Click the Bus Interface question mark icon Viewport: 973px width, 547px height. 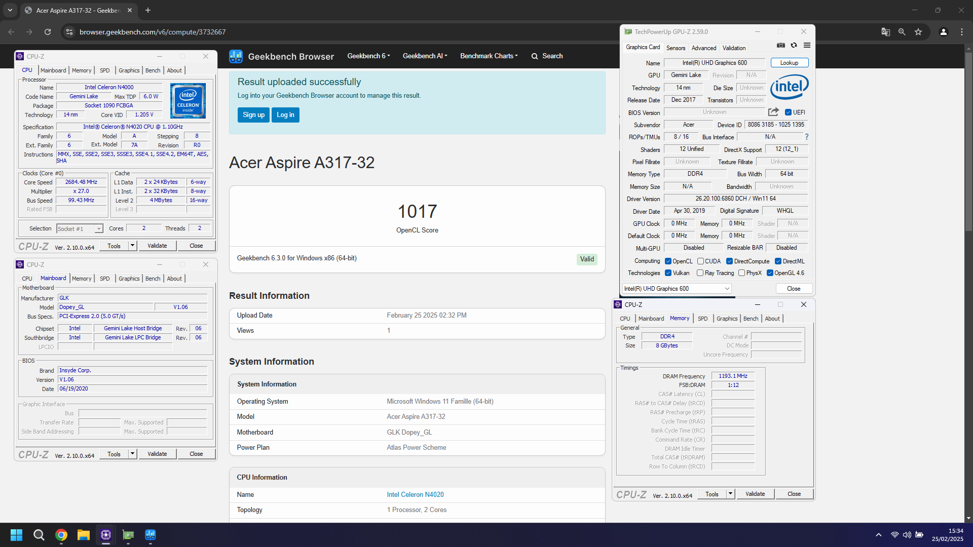(807, 137)
